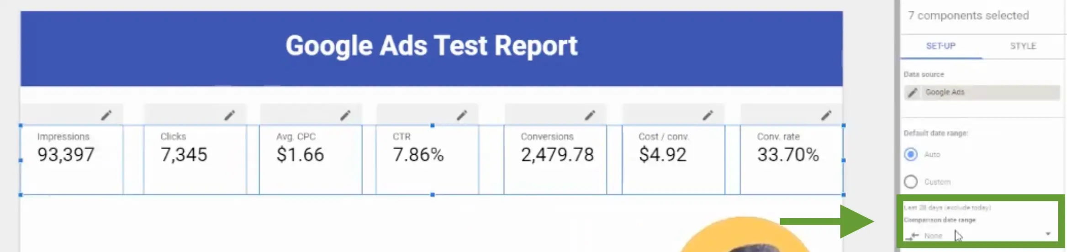
Task: Select the Conv. rate scorecard 33.70%
Action: pos(792,160)
